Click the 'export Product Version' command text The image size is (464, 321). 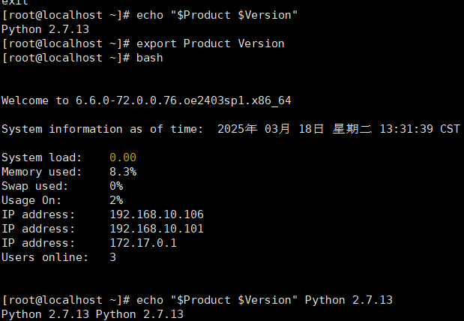click(210, 43)
